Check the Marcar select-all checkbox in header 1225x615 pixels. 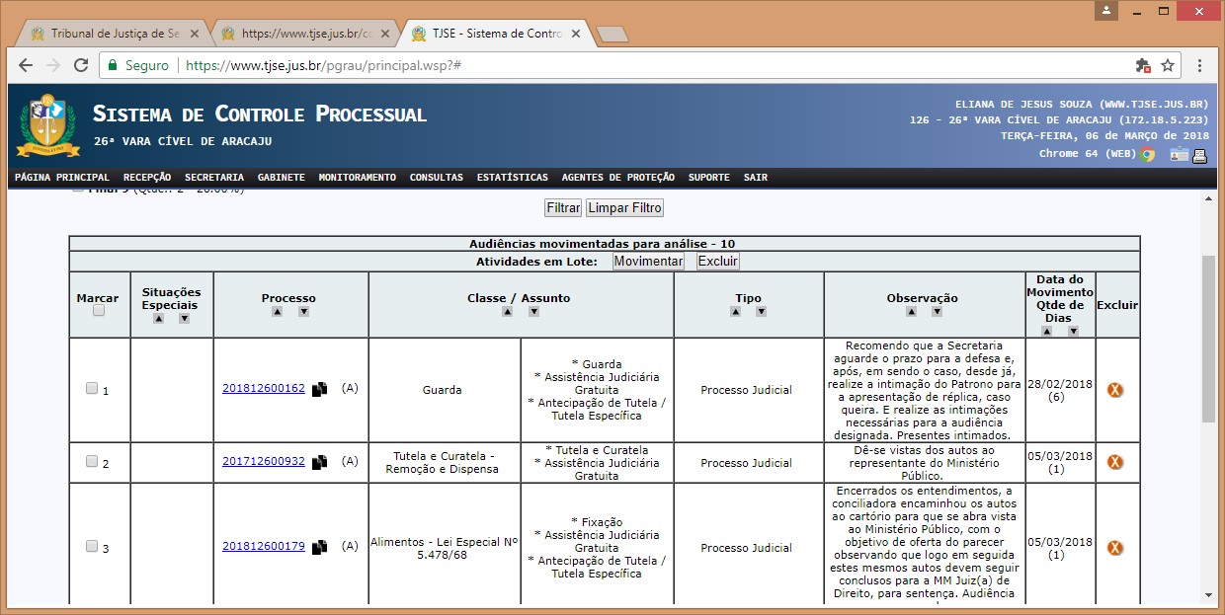[99, 311]
